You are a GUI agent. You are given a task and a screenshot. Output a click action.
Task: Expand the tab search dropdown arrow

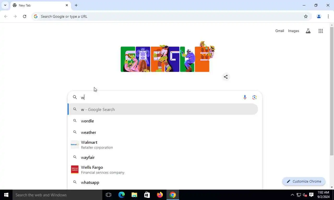tap(5, 5)
